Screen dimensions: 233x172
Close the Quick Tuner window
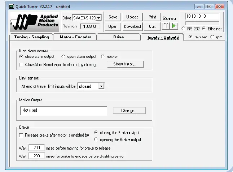pos(219,7)
